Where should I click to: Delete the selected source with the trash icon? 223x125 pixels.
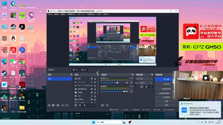(x=80, y=105)
